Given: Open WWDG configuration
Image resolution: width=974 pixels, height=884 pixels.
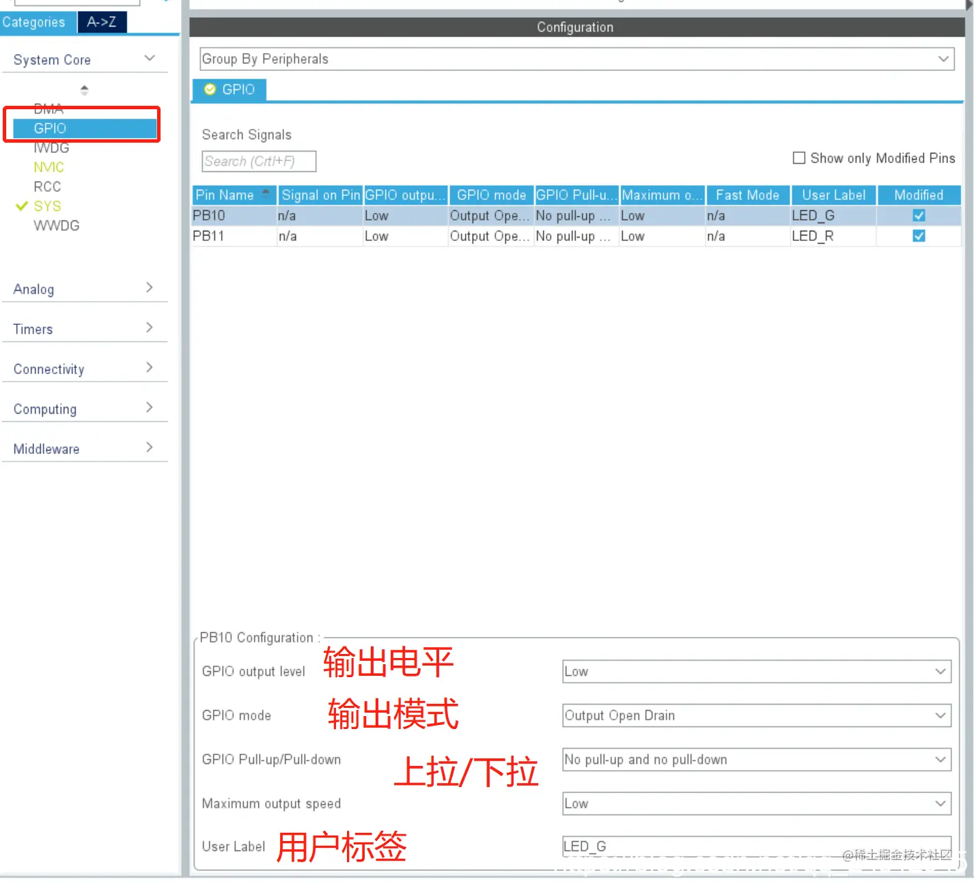Looking at the screenshot, I should 57,225.
